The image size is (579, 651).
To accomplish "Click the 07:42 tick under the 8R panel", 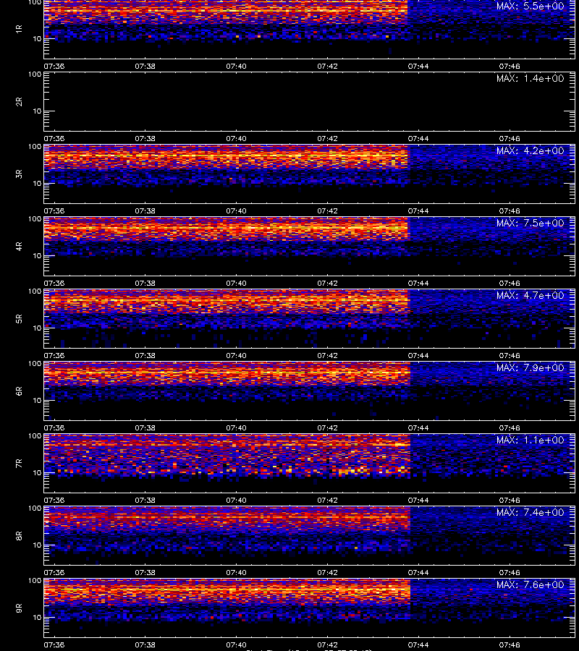I will [x=327, y=573].
